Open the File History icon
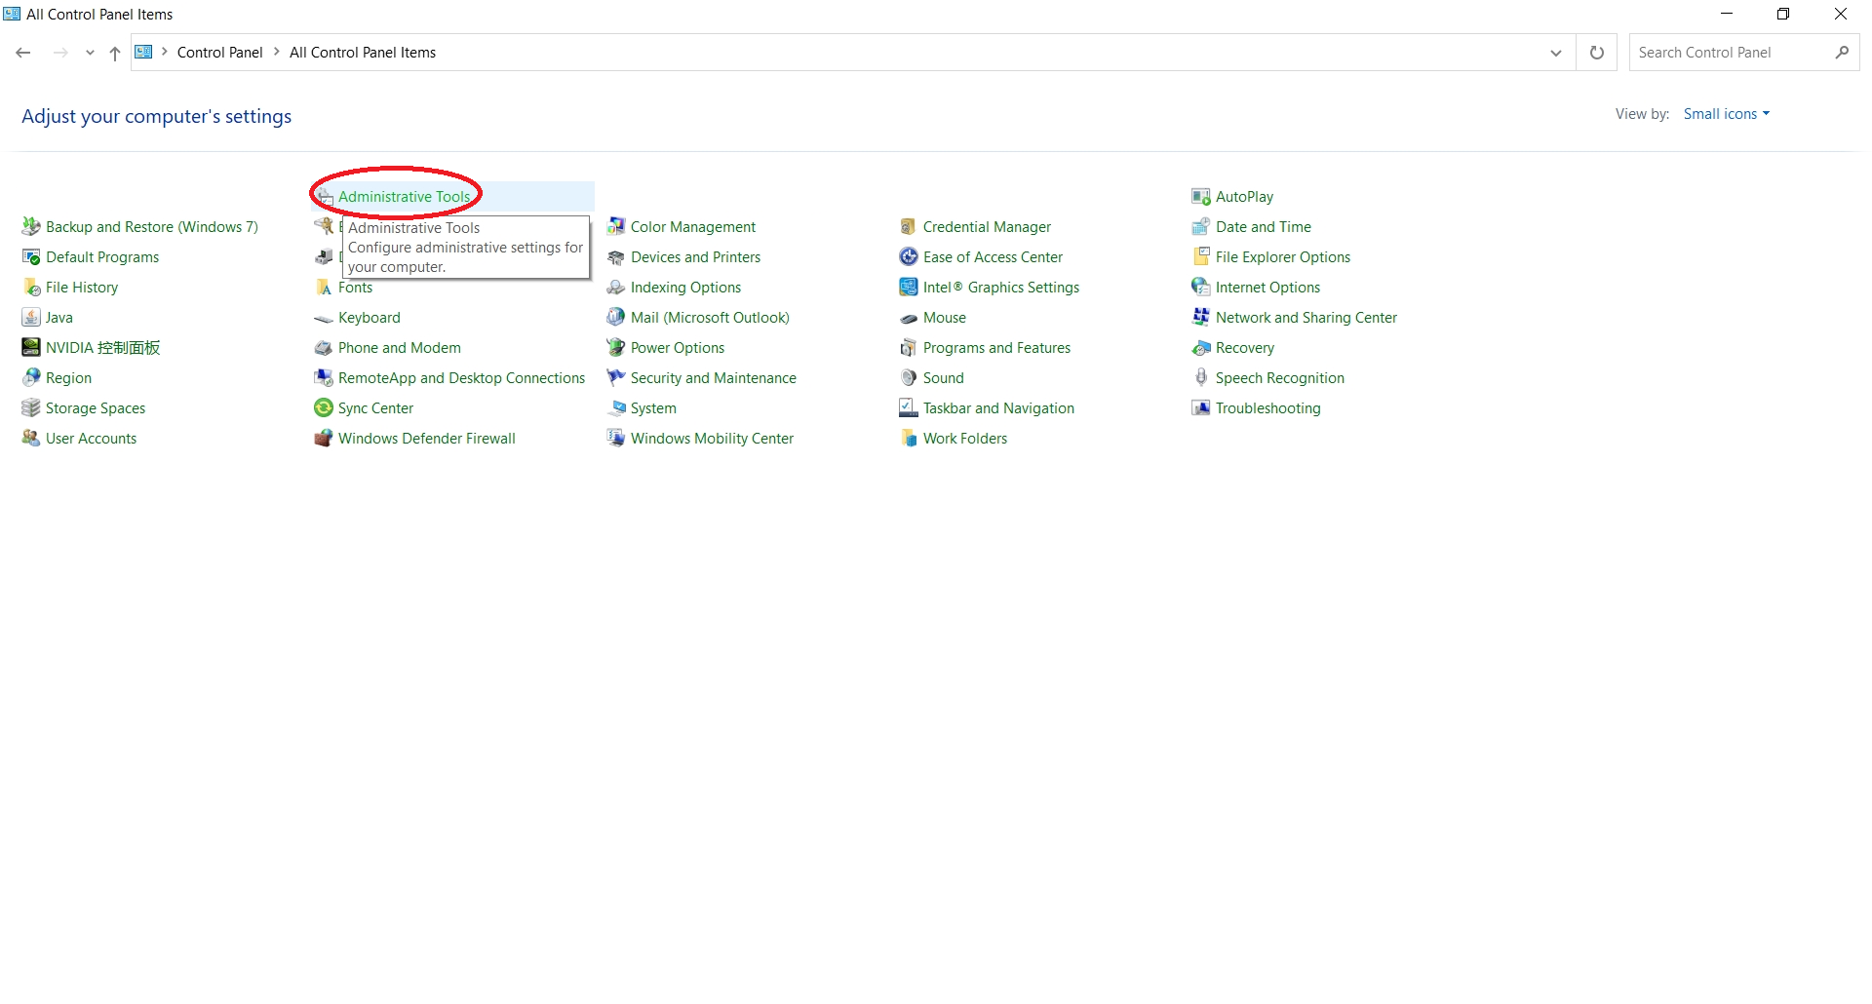Image resolution: width=1872 pixels, height=1004 pixels. point(31,288)
